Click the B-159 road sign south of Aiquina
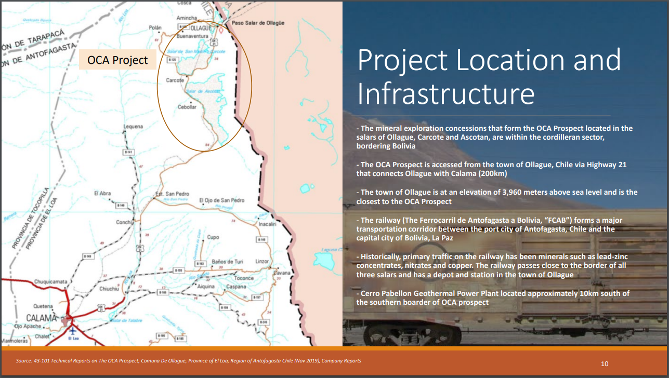The image size is (669, 378). pyautogui.click(x=224, y=307)
